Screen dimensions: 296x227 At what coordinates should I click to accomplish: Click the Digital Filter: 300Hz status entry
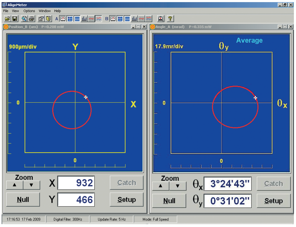pyautogui.click(x=68, y=219)
